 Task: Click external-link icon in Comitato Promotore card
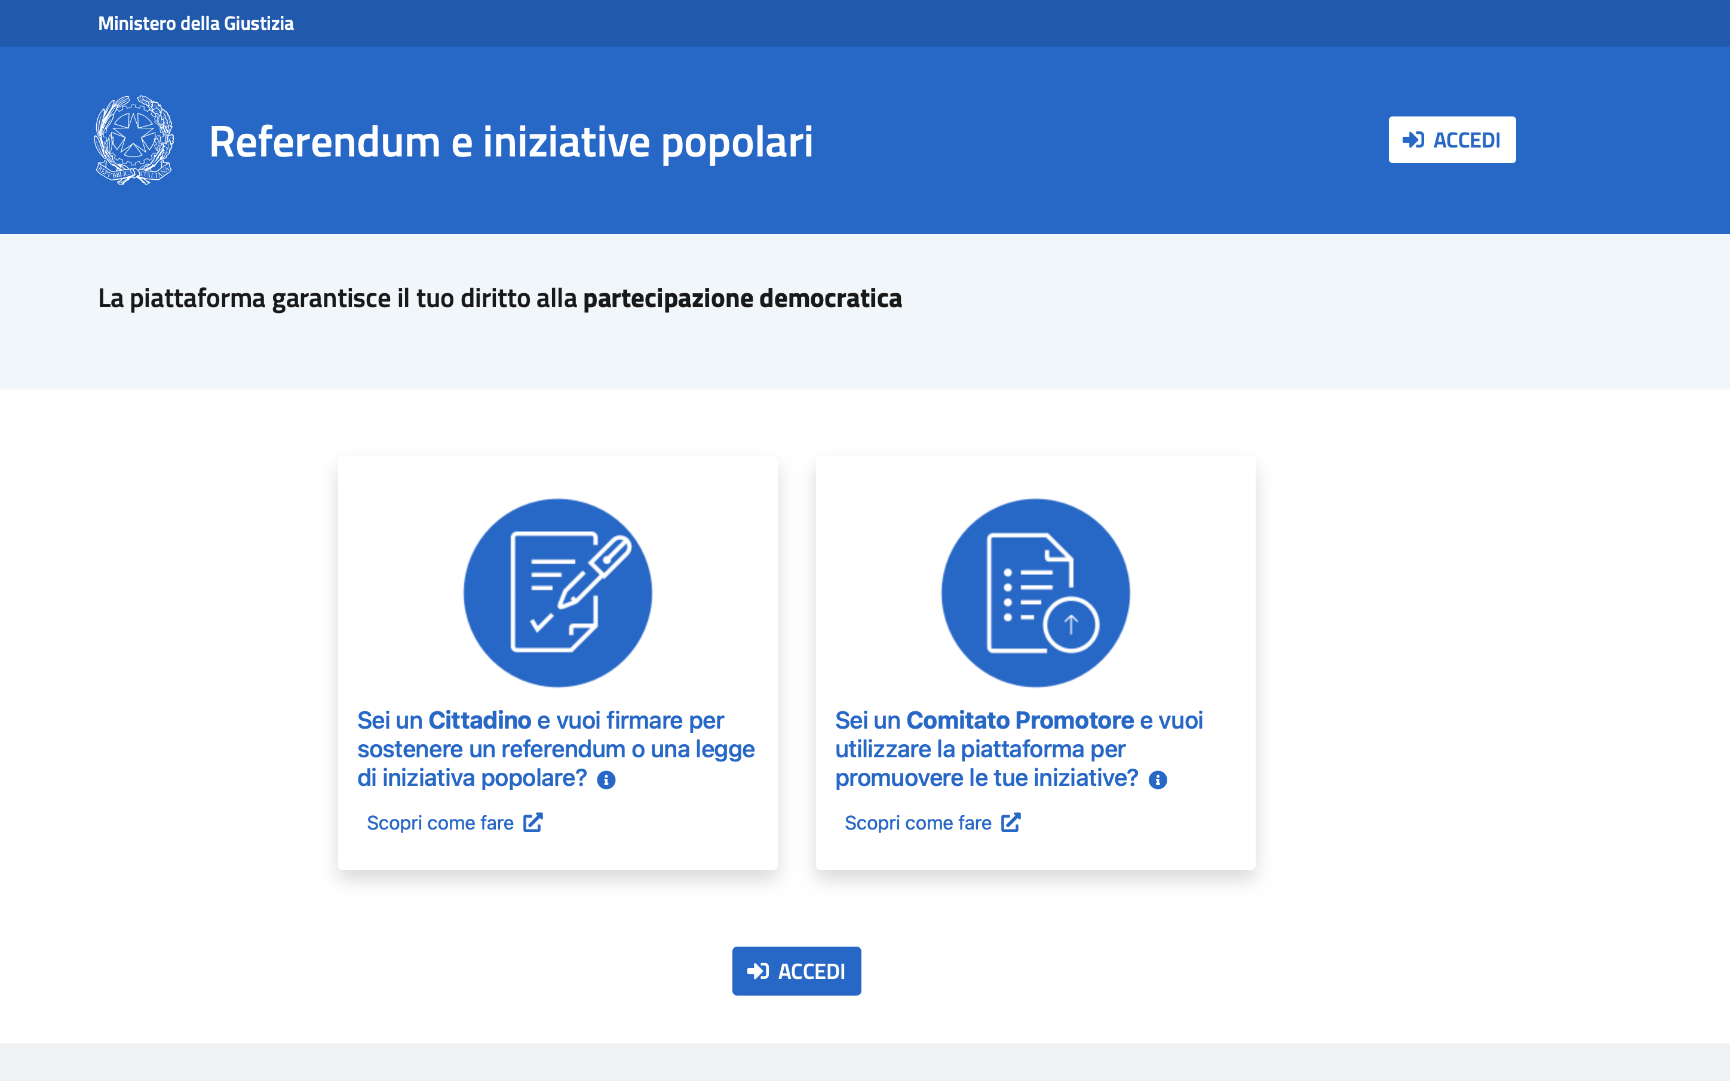click(1011, 822)
